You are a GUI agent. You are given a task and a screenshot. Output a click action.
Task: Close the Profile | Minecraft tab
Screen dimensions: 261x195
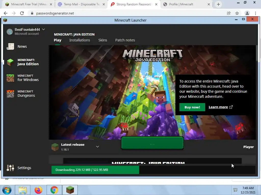(x=209, y=5)
